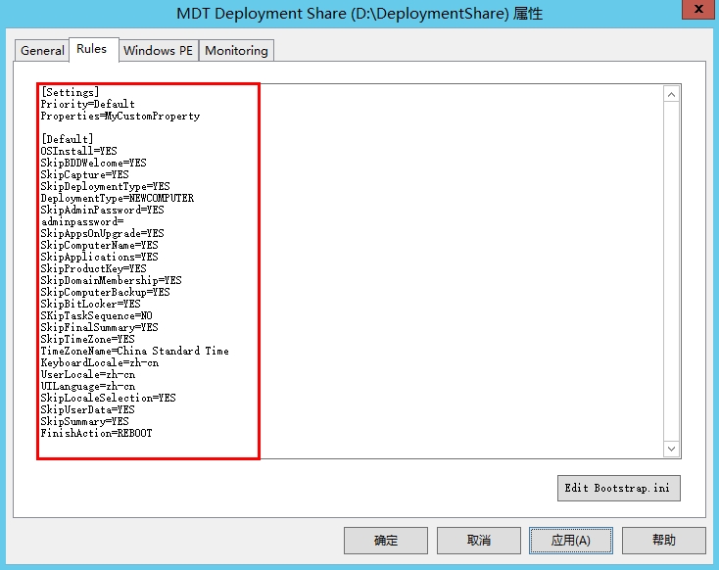Click the SkipCapture=YES line

[x=85, y=174]
